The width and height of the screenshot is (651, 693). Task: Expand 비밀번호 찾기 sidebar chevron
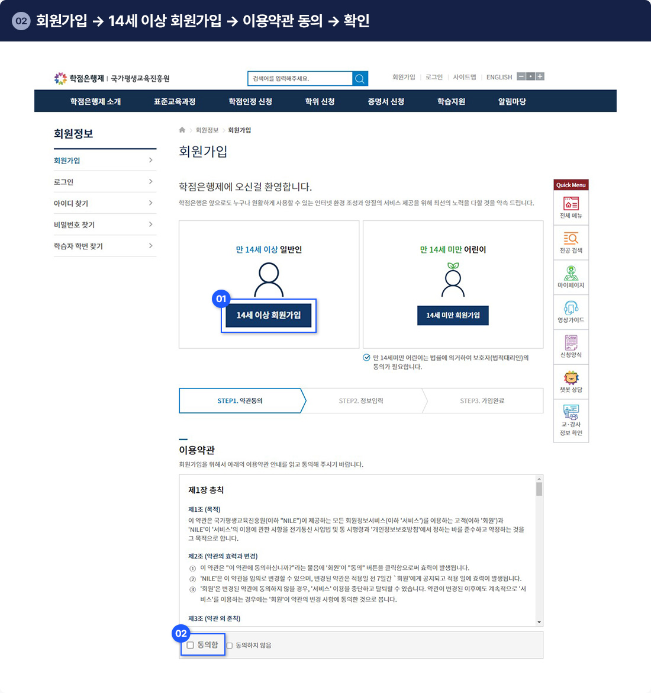coord(151,224)
